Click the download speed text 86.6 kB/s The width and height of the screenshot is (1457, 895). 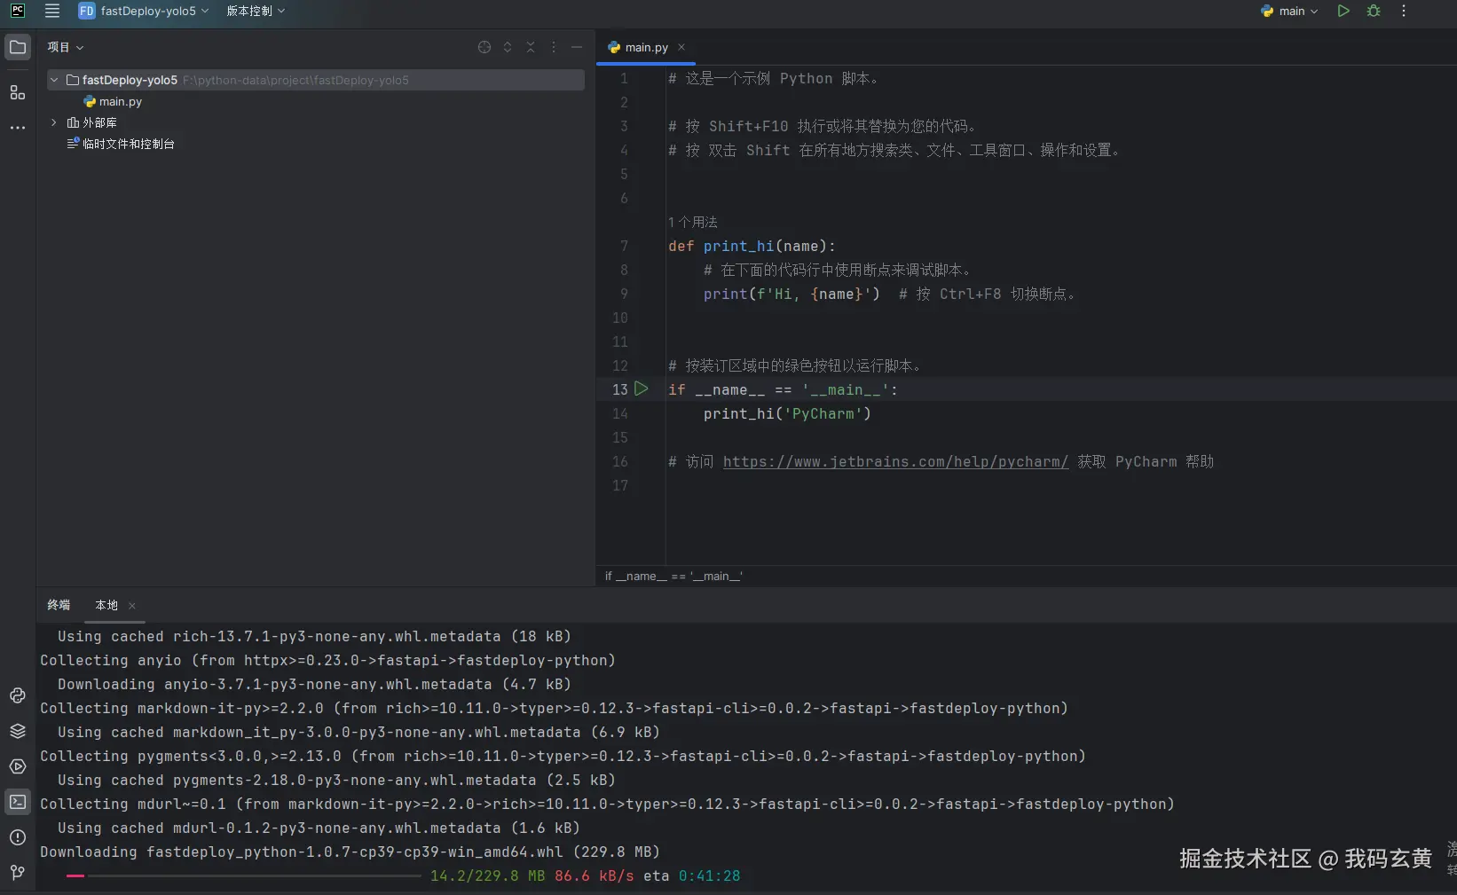[x=595, y=875]
